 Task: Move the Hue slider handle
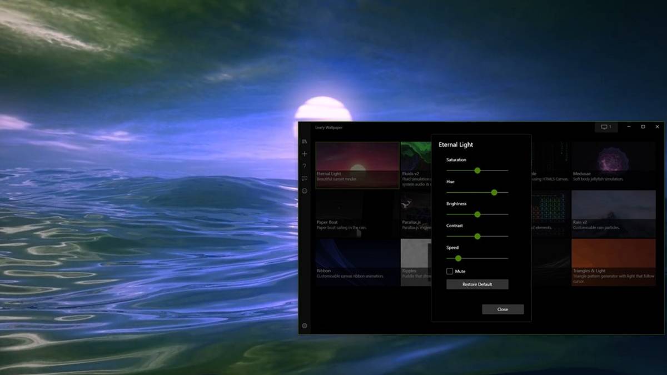click(x=494, y=192)
